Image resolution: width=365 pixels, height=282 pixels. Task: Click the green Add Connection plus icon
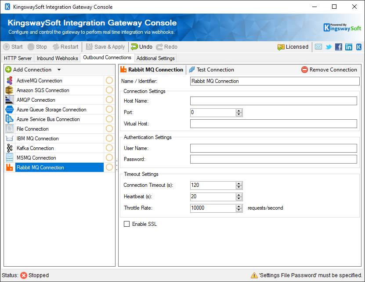coord(8,69)
